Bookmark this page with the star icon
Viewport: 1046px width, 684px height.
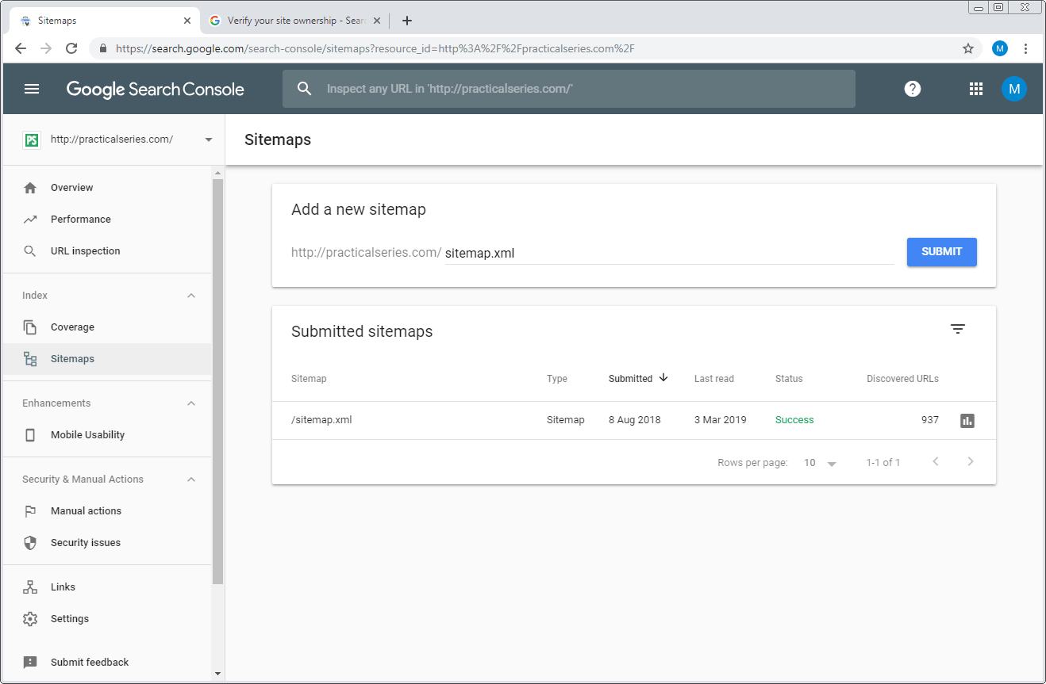coord(968,48)
